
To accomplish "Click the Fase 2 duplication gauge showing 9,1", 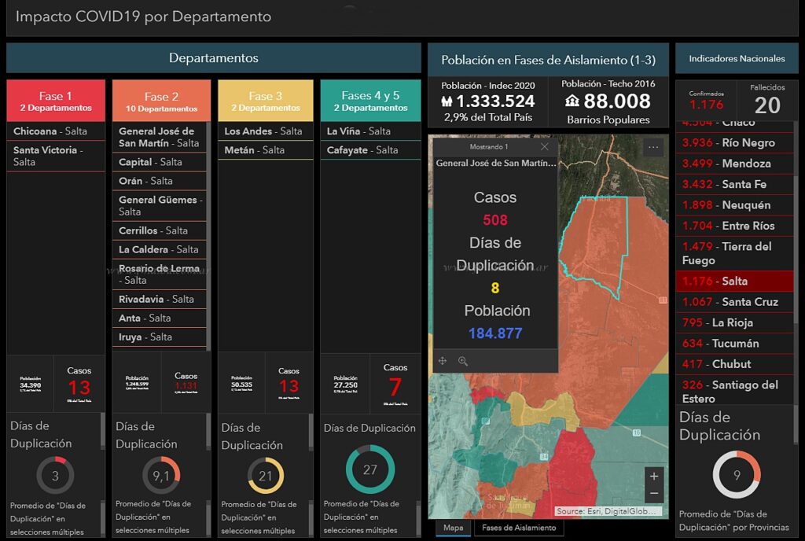I will click(x=161, y=476).
